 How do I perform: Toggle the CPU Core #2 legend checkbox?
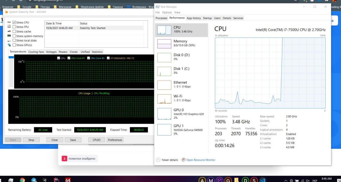pos(88,58)
